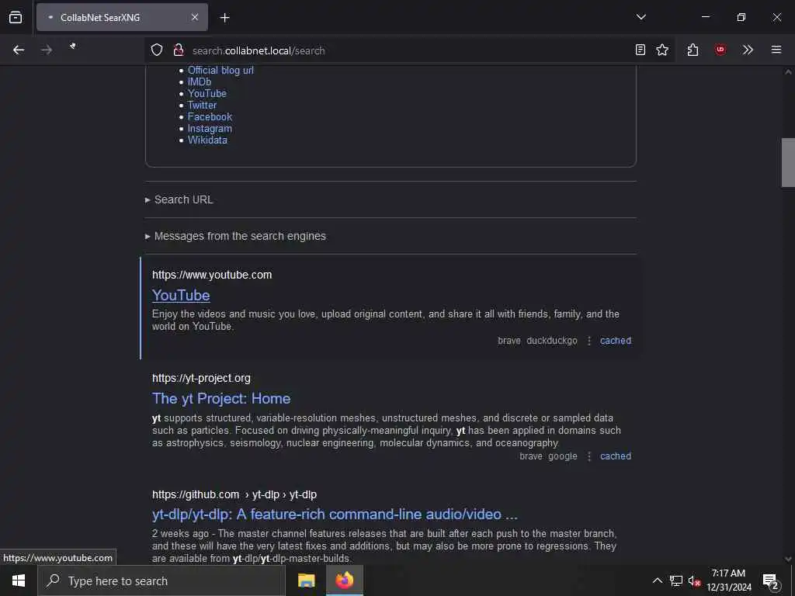Open the Facebook link
Image resolution: width=795 pixels, height=596 pixels.
[x=210, y=117]
